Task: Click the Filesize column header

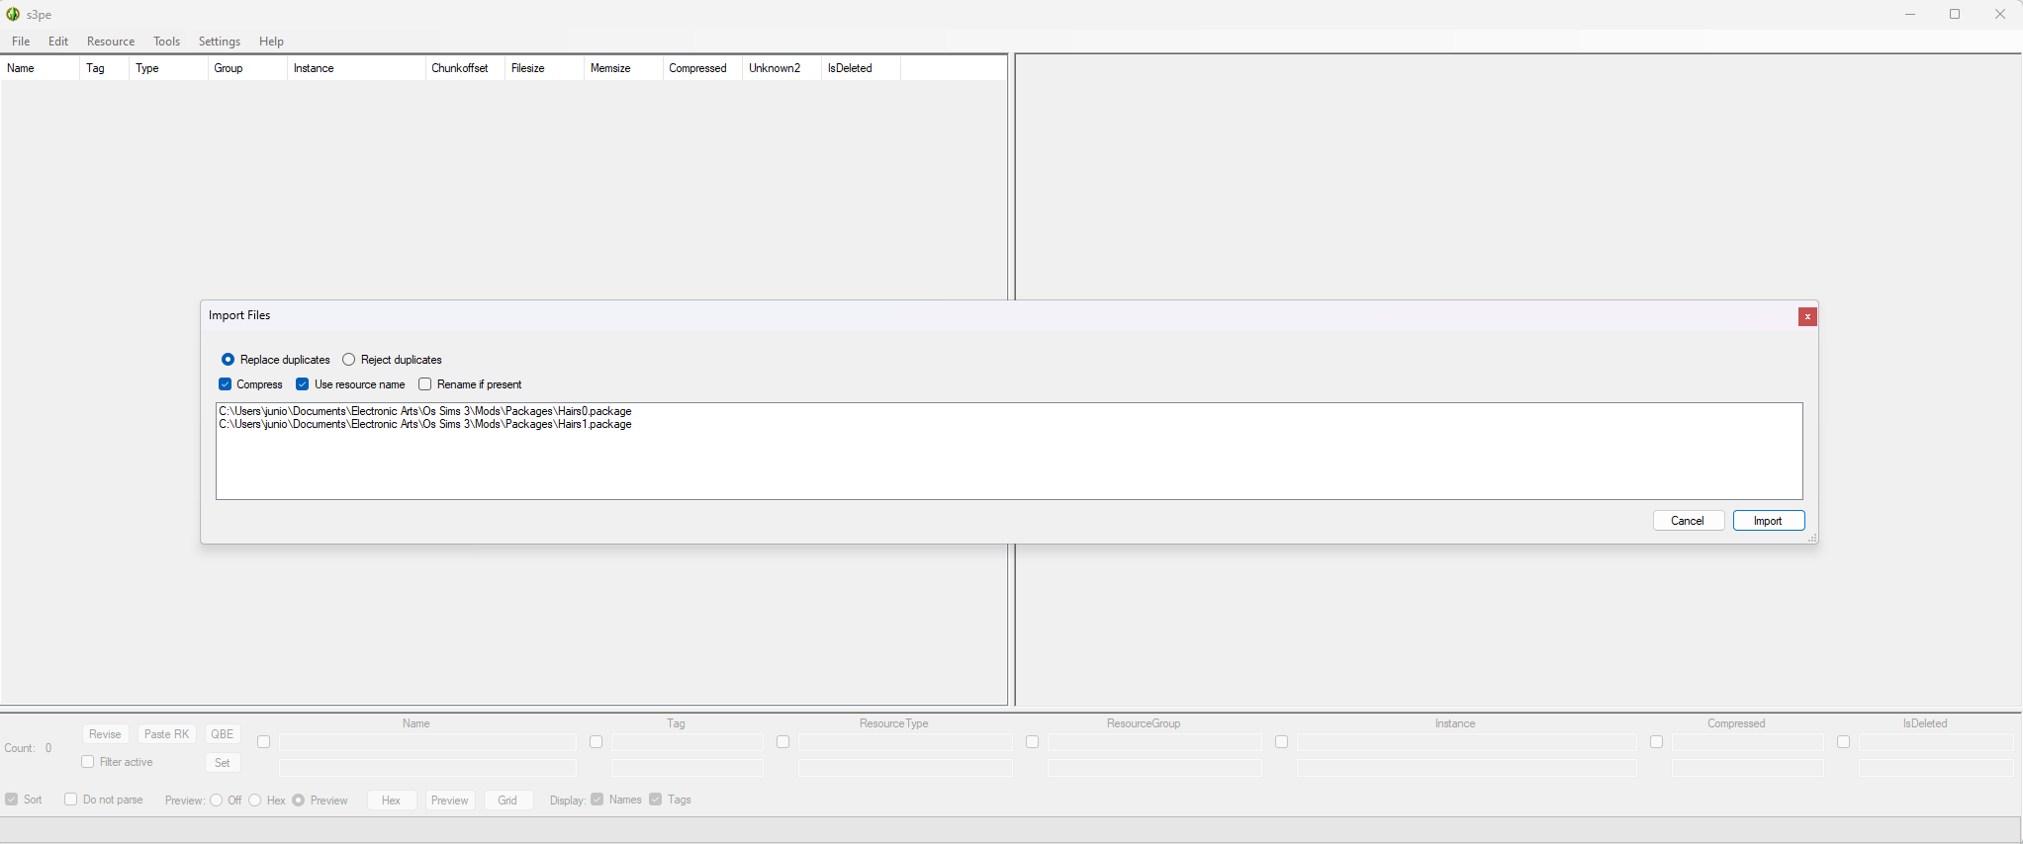Action: coord(544,68)
